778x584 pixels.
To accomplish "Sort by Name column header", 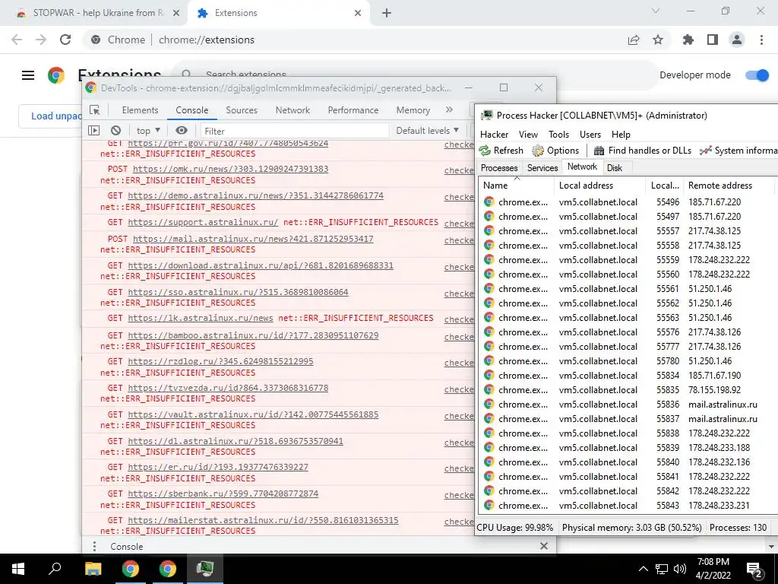I will coord(516,186).
